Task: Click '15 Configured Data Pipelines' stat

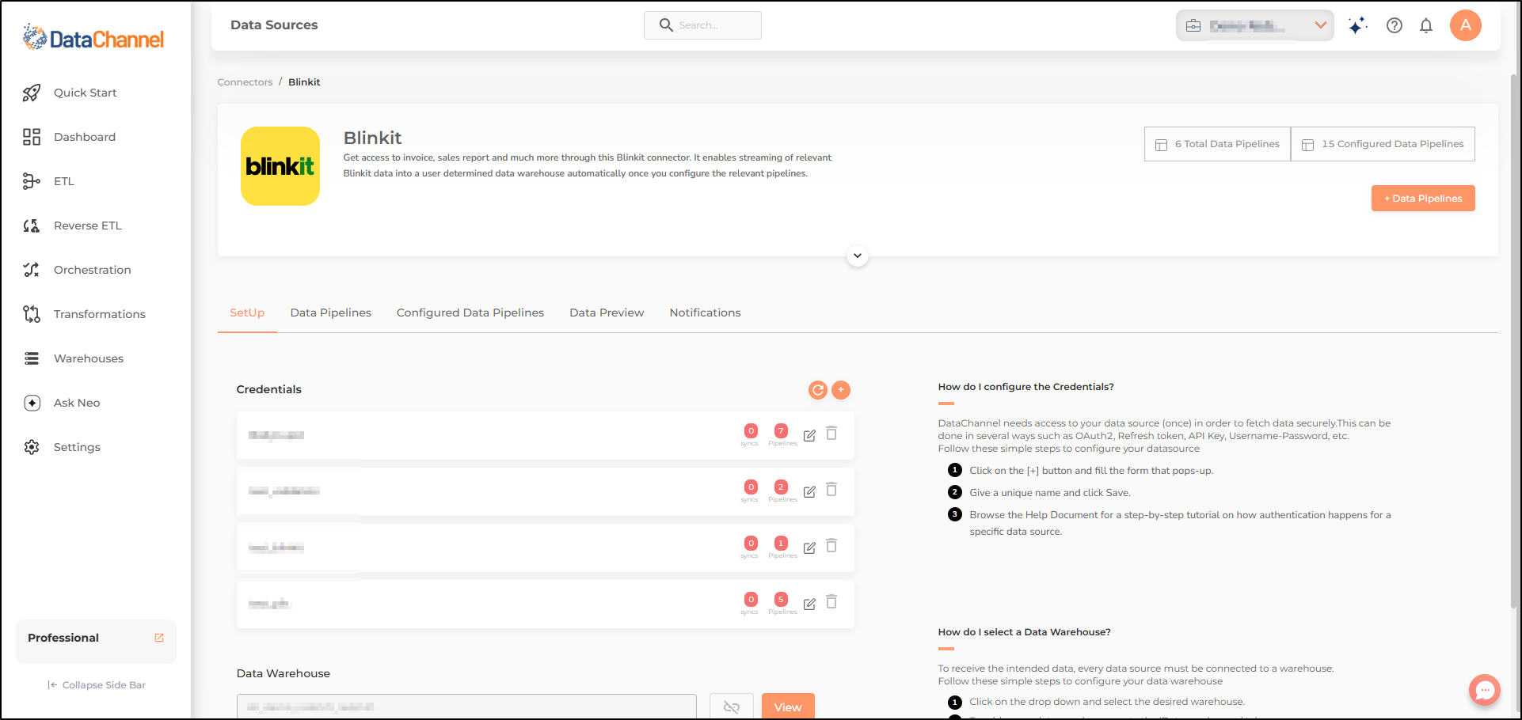Action: (1383, 144)
